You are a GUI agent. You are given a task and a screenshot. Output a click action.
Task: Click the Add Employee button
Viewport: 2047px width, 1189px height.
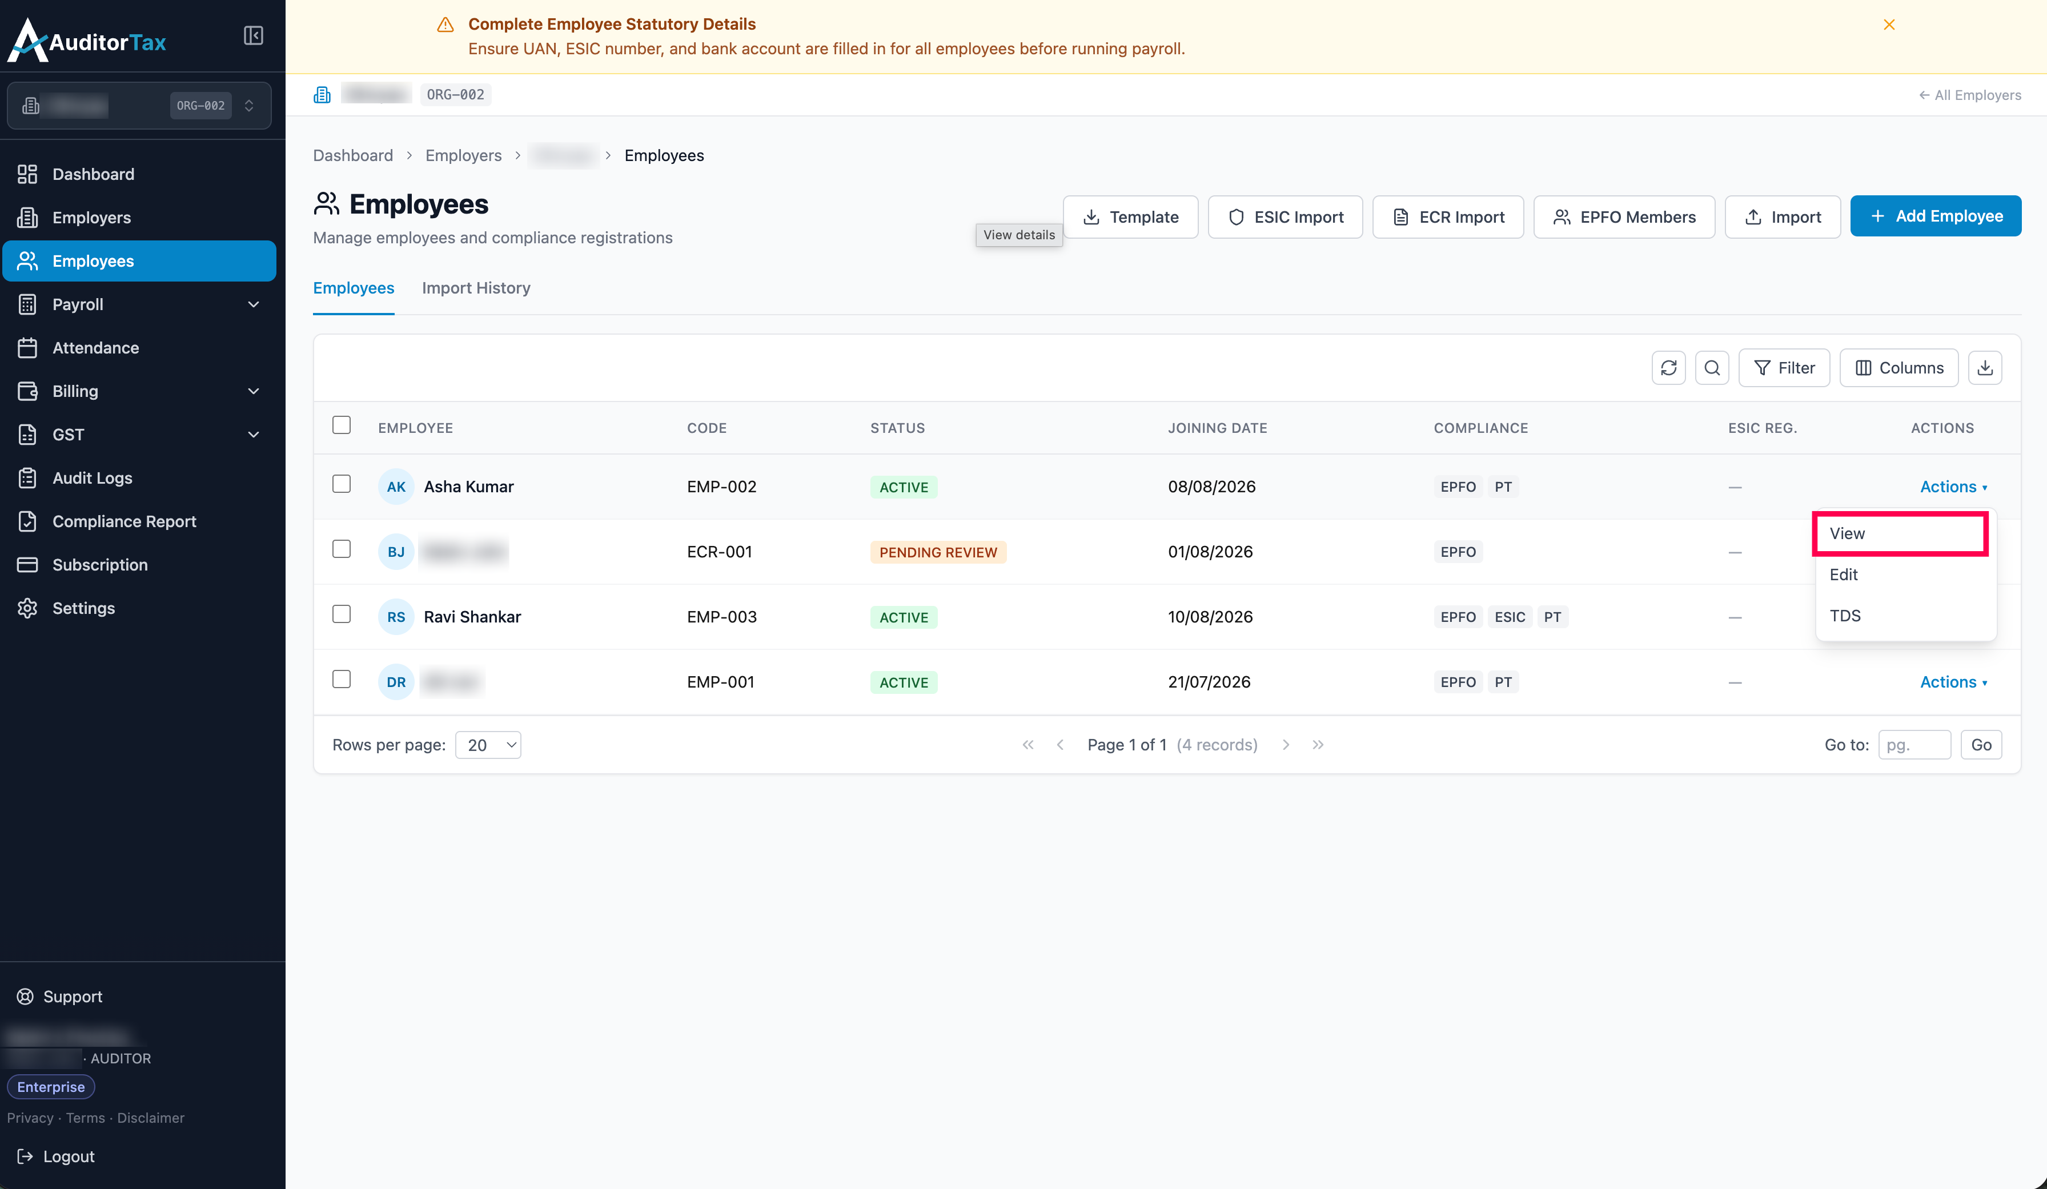(x=1935, y=216)
